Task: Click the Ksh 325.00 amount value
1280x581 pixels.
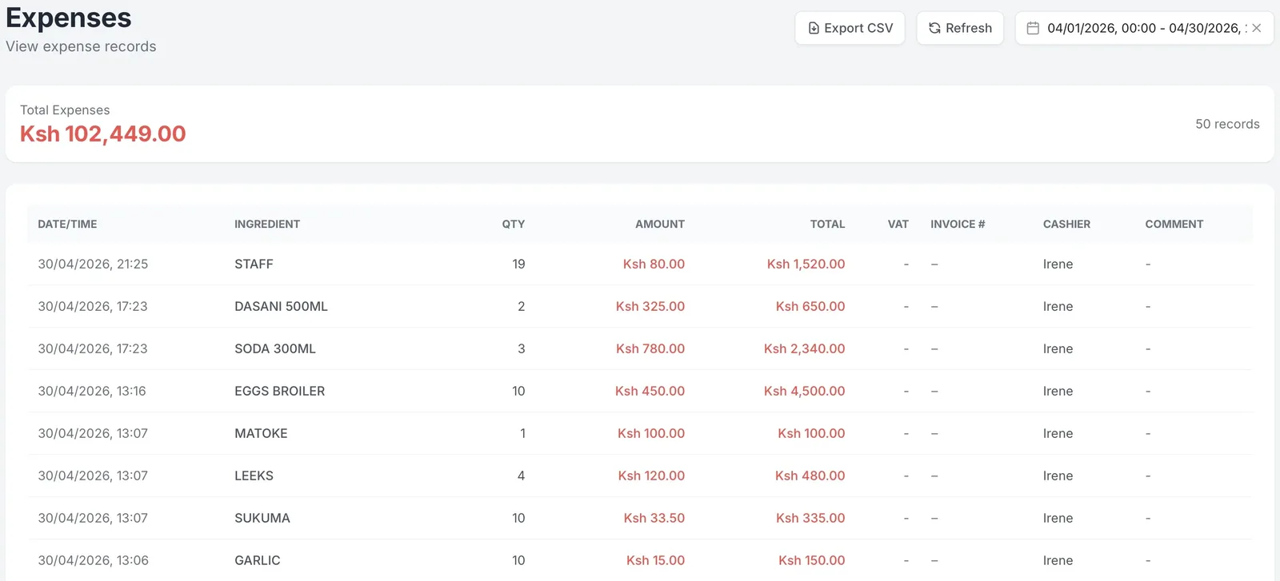Action: (x=650, y=306)
